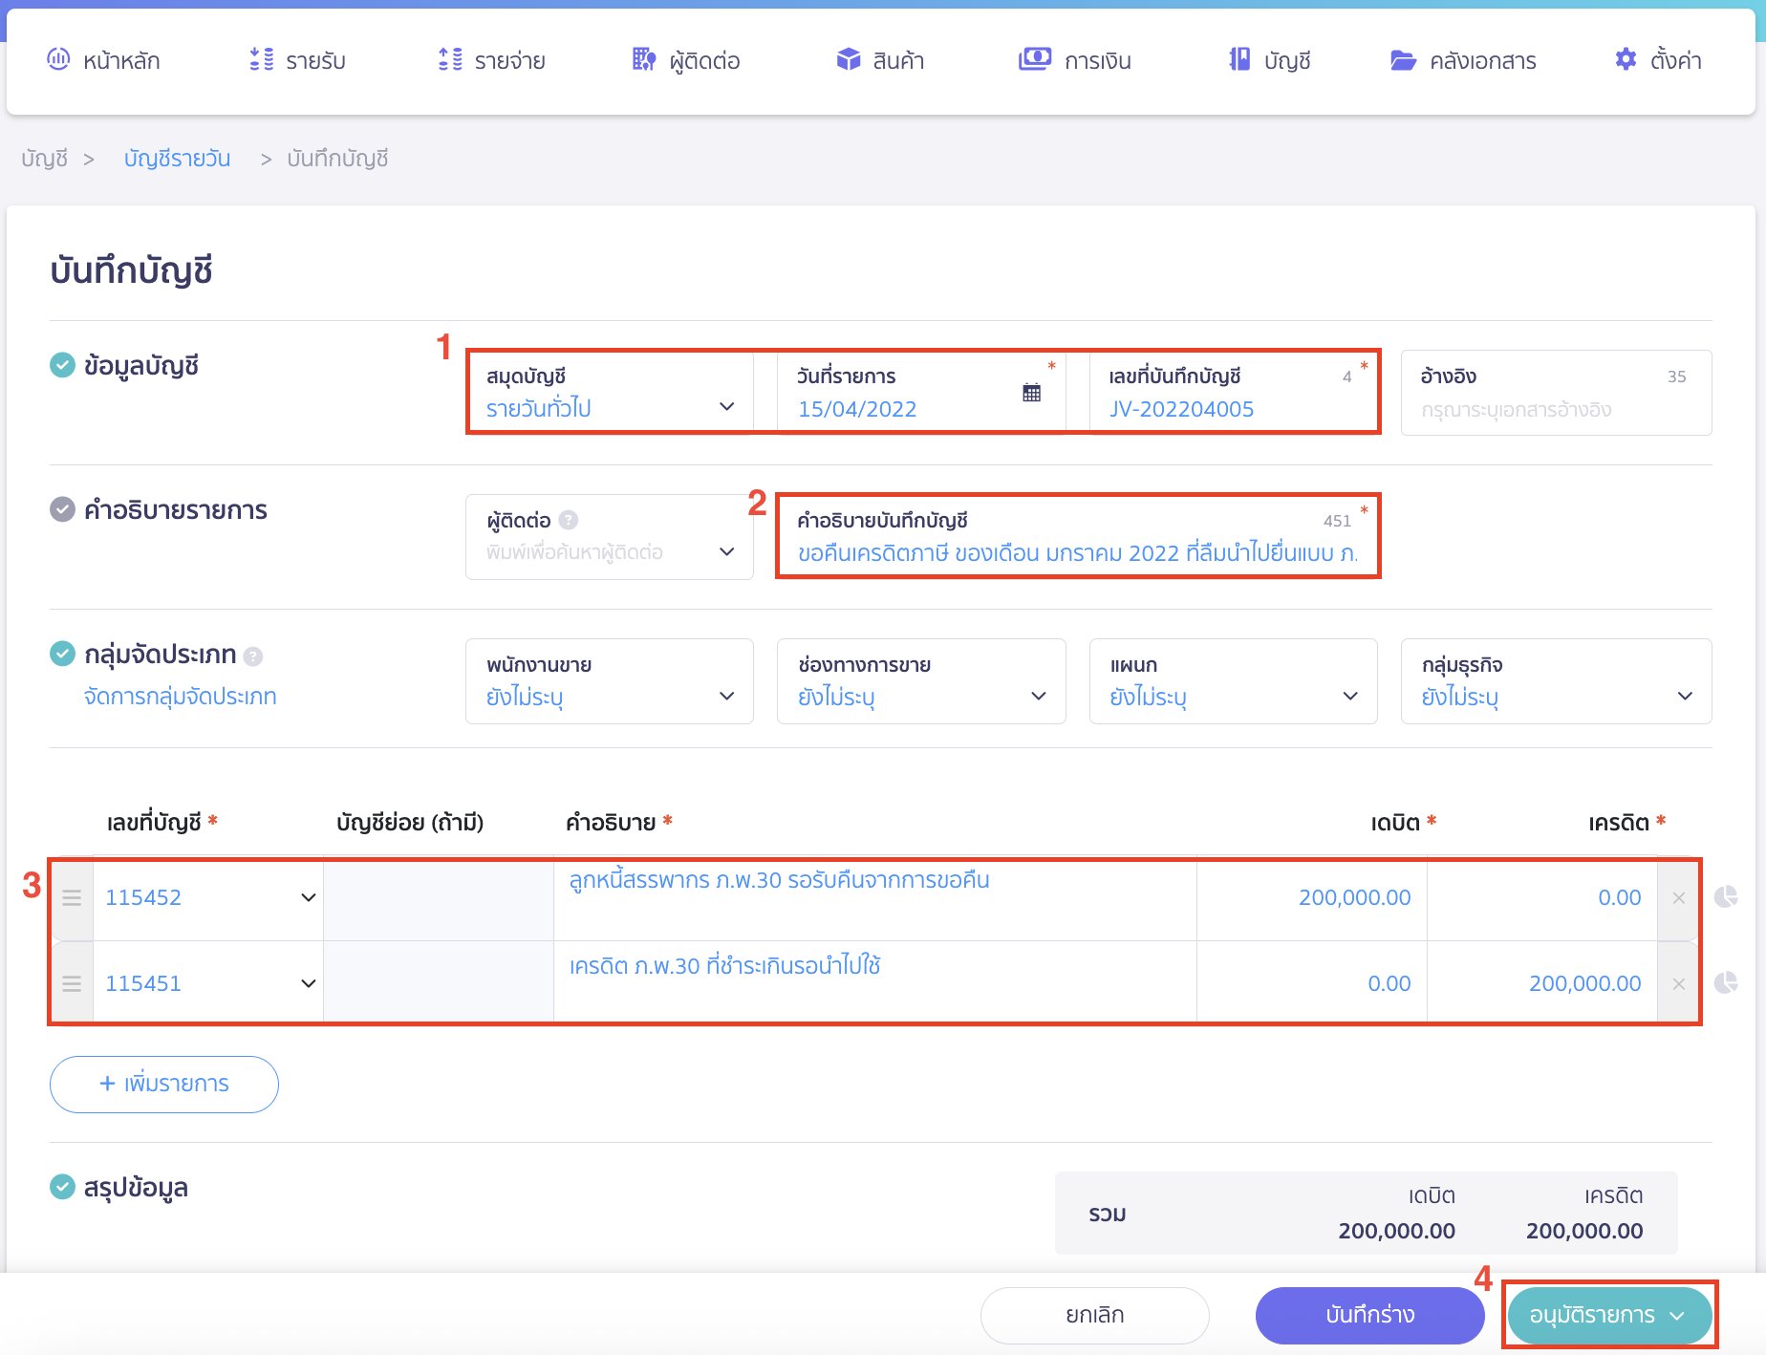Click the help icon next to กลุ่มจัดประเภท

pos(253,656)
